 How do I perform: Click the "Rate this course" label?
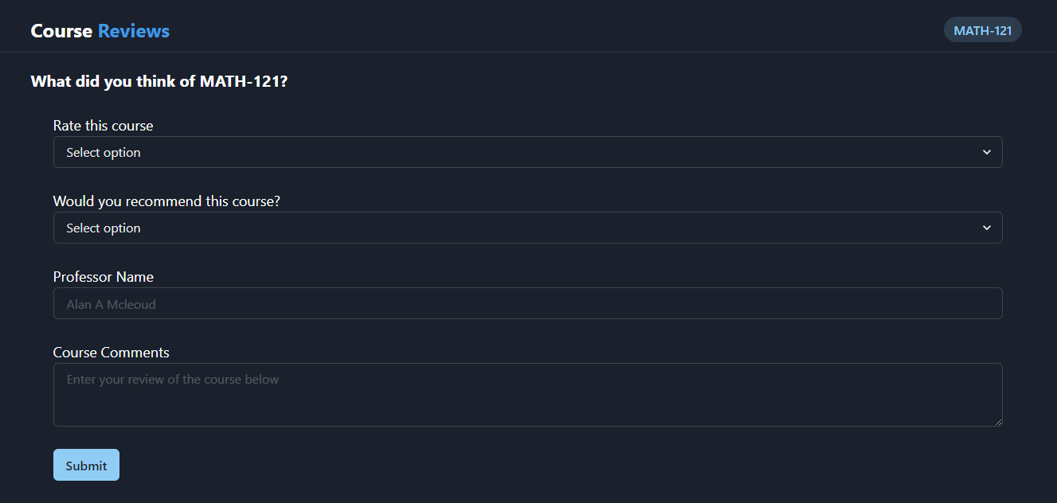pos(103,126)
